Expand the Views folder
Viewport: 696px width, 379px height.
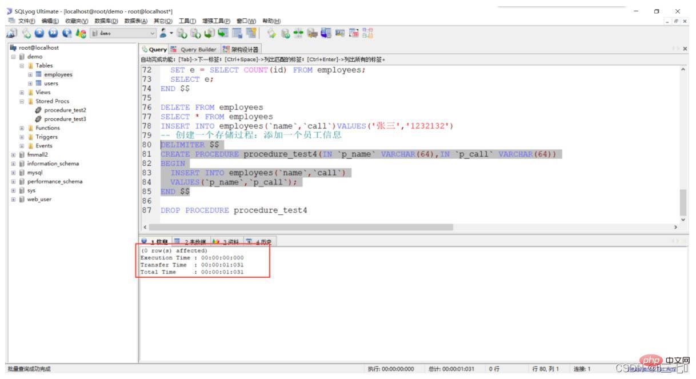point(22,92)
